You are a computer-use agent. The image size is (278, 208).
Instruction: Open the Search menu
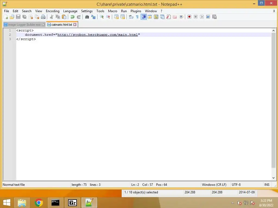(27, 11)
